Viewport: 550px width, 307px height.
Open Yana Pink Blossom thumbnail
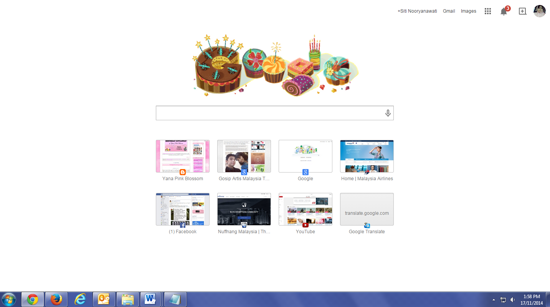click(x=183, y=156)
